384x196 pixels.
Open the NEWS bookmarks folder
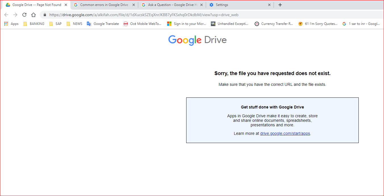(x=74, y=24)
